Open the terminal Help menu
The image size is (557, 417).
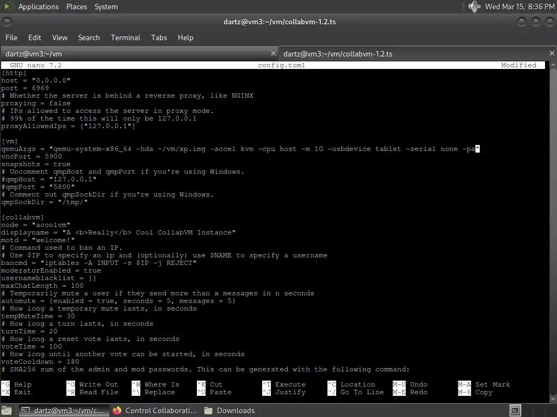[185, 37]
